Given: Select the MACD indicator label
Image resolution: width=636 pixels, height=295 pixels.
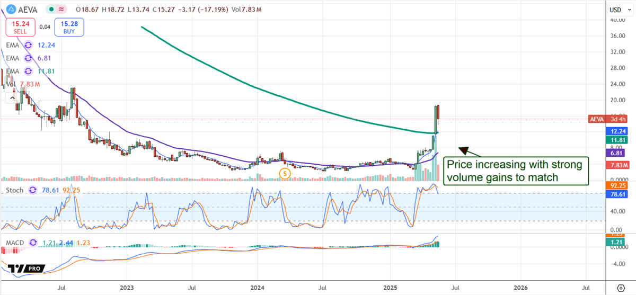Looking at the screenshot, I should click(15, 242).
